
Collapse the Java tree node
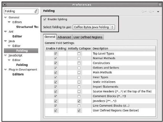click(x=5, y=41)
